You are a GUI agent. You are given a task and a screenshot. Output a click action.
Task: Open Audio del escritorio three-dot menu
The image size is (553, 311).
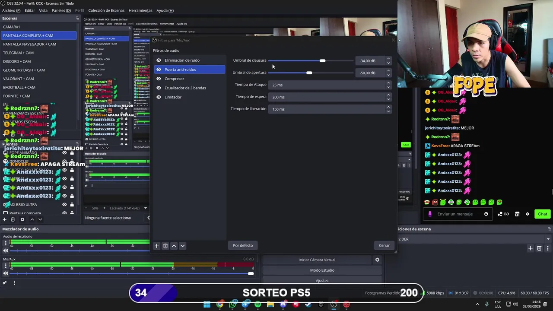click(6, 244)
